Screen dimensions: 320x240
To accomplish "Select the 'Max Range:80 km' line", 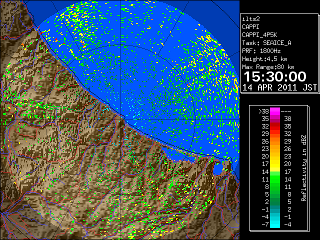I will pyautogui.click(x=268, y=67).
